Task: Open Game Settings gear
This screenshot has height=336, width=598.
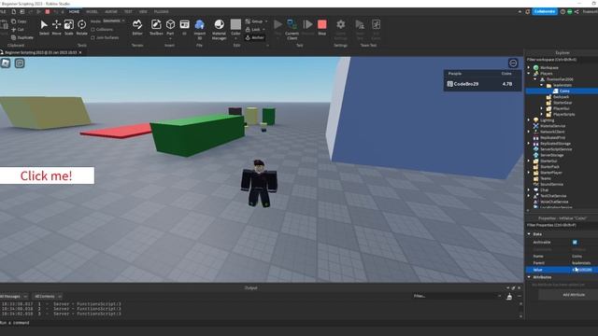Action: 340,29
